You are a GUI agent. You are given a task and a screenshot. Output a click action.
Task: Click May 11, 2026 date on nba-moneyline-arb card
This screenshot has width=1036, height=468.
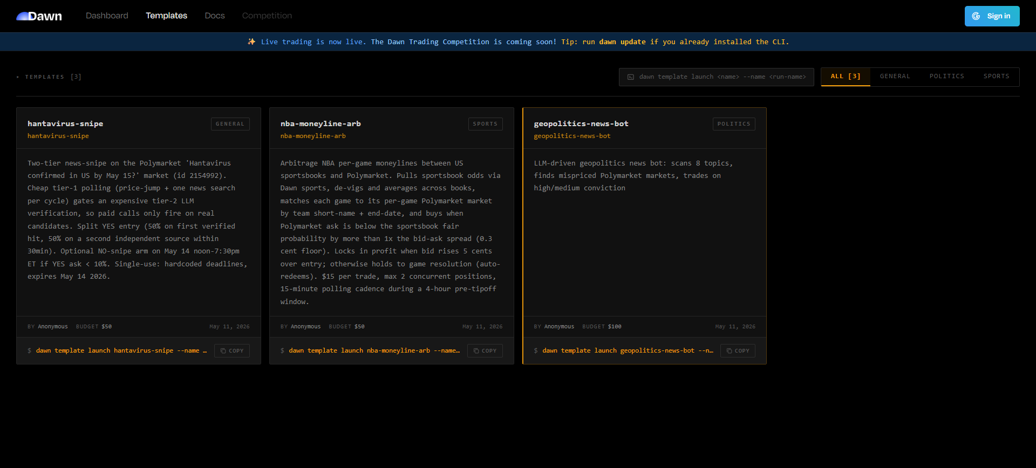point(482,327)
